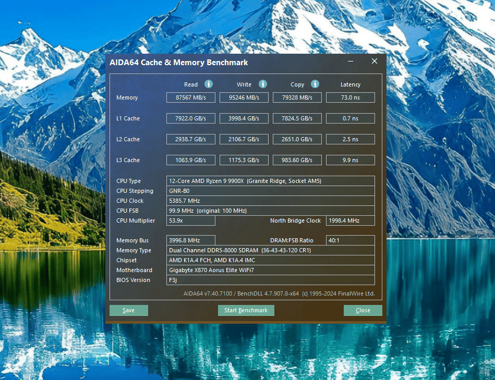The height and width of the screenshot is (380, 495).
Task: Click the CPU Type field showing Ryzen 9 9900X
Action: [271, 181]
